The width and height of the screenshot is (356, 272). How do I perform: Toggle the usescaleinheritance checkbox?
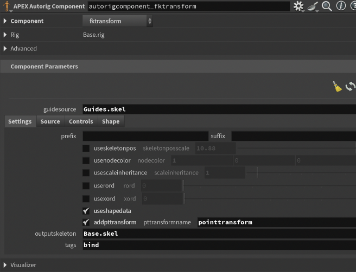pyautogui.click(x=86, y=173)
